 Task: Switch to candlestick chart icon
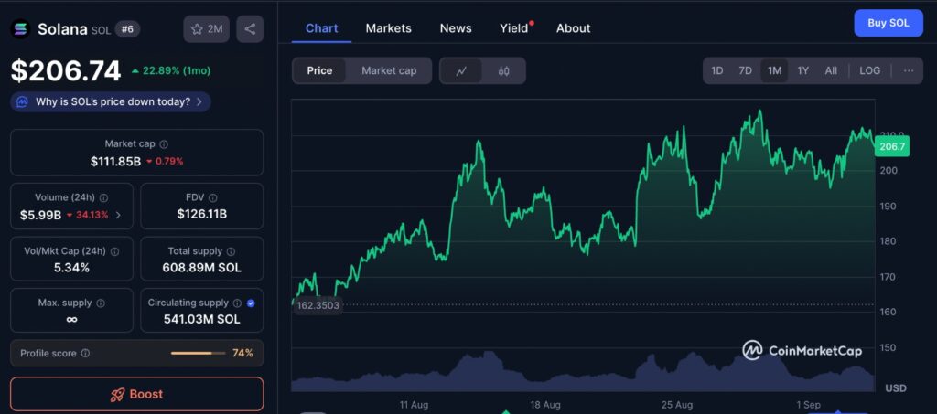[504, 71]
